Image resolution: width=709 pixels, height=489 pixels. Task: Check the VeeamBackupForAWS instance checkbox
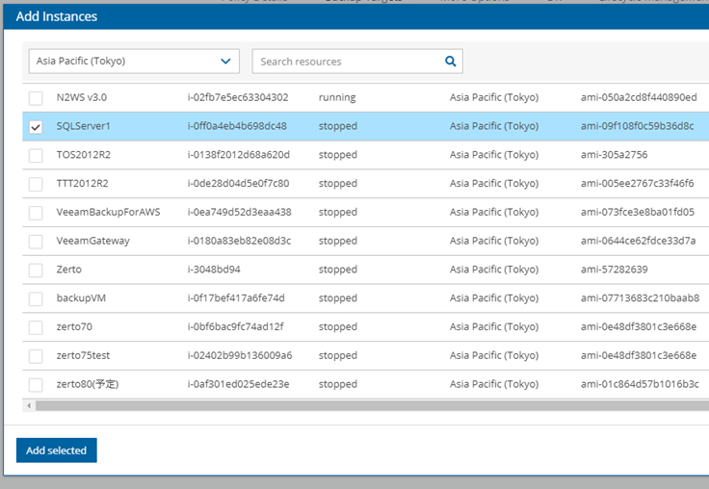[x=36, y=213]
